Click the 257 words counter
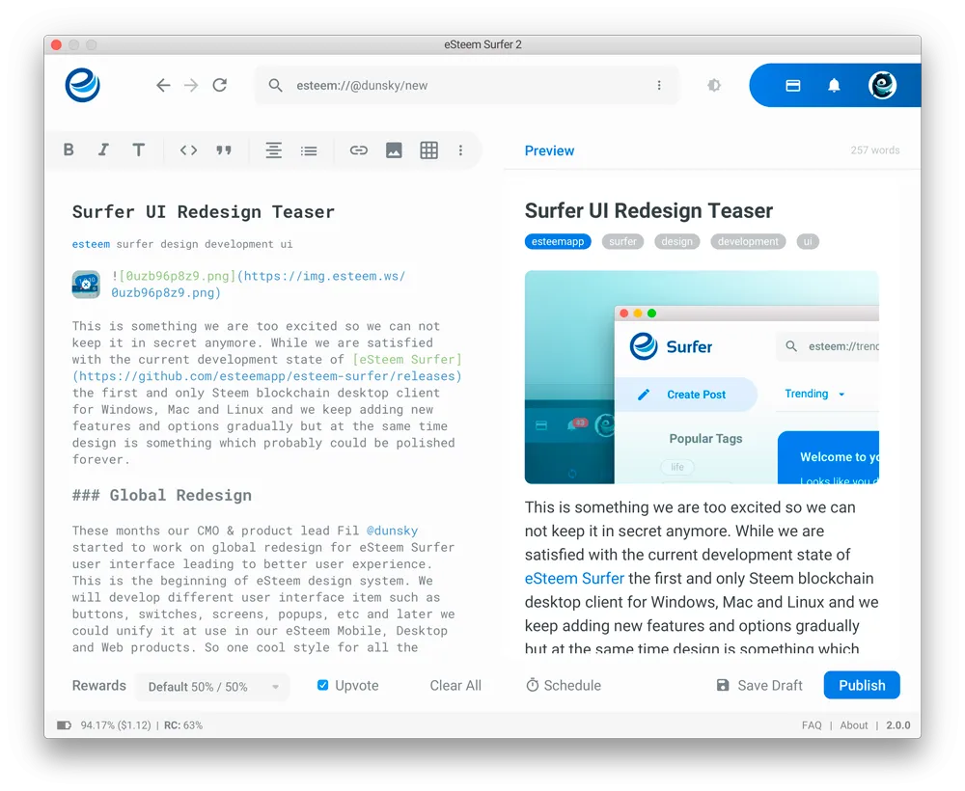965x791 pixels. [874, 150]
